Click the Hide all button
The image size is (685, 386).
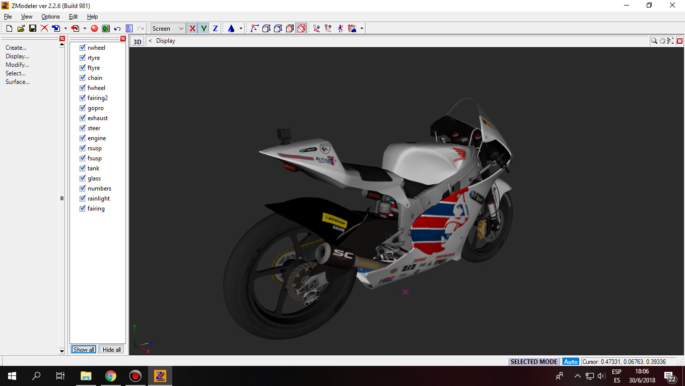coord(111,349)
